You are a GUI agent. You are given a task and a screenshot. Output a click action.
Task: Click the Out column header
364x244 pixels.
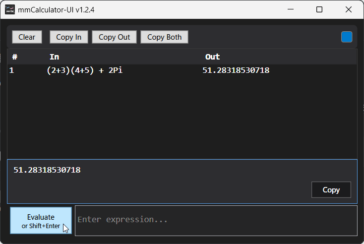212,57
